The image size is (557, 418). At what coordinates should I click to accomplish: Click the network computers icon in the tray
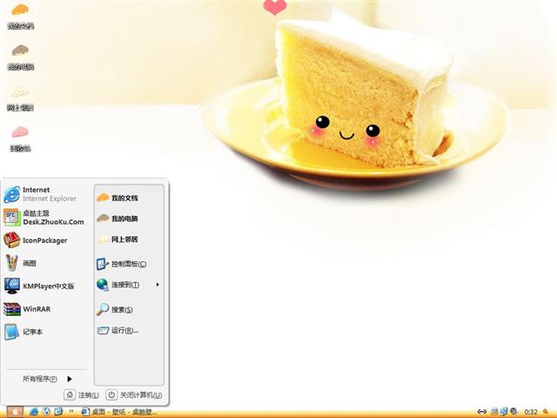(504, 412)
